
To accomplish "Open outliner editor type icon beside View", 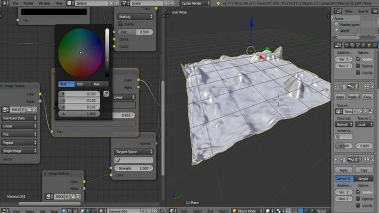I will click(x=338, y=11).
